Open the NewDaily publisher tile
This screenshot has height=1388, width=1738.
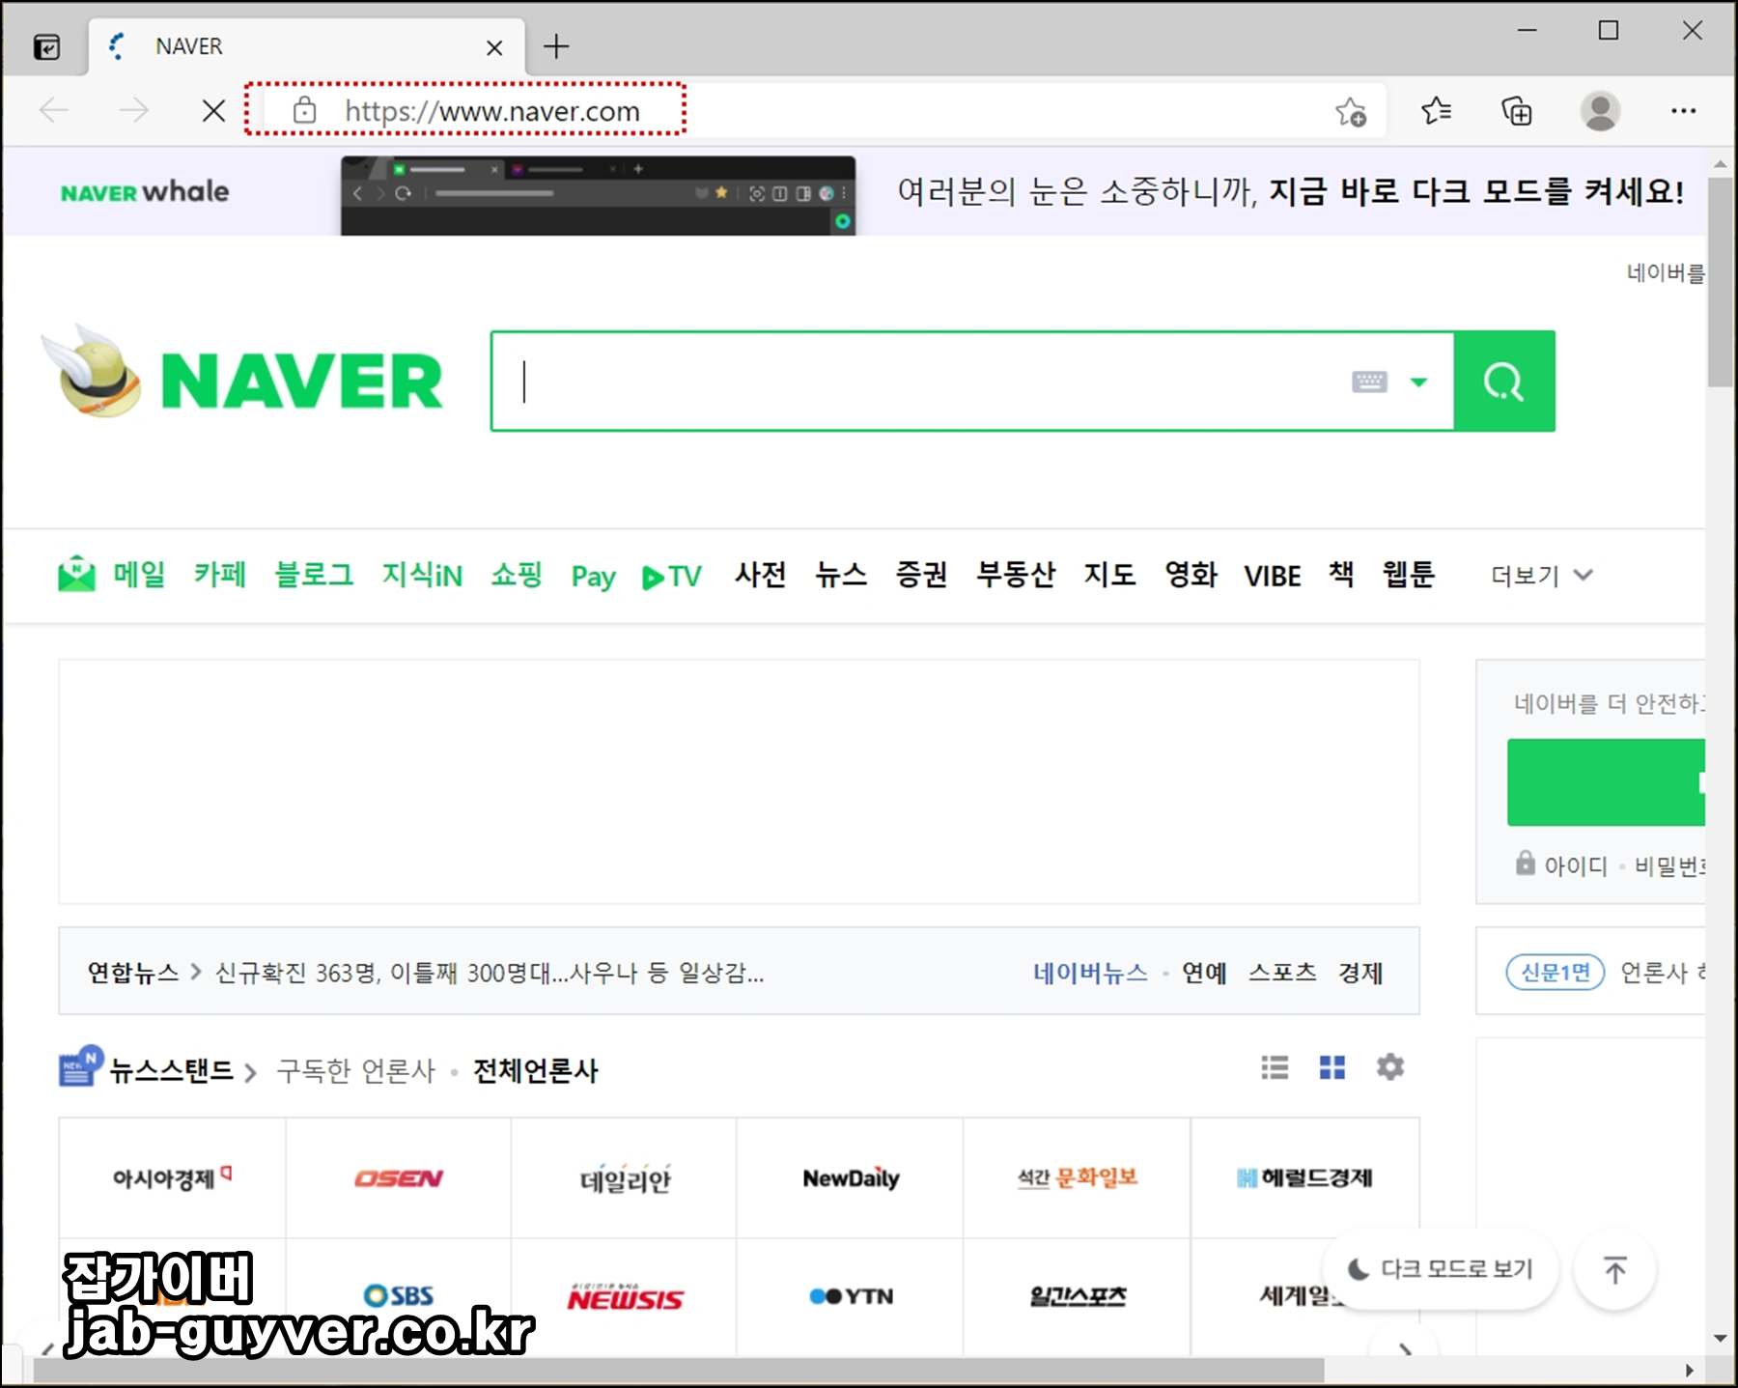pos(851,1178)
